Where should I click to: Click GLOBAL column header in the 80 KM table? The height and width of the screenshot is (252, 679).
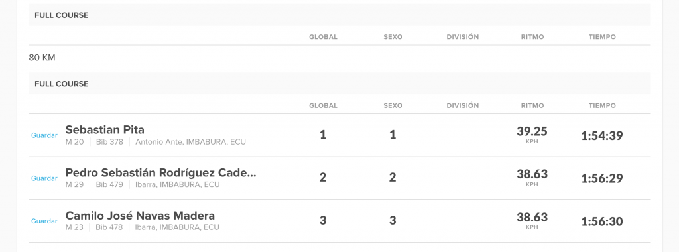point(323,105)
